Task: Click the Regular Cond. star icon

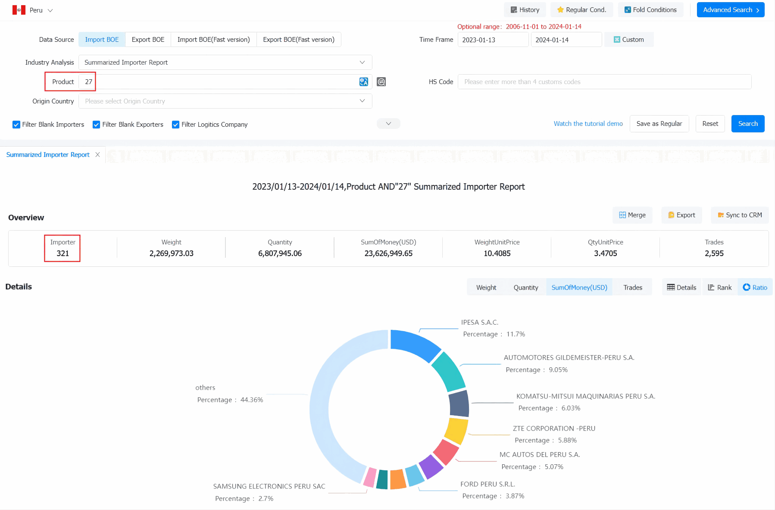Action: pos(560,10)
